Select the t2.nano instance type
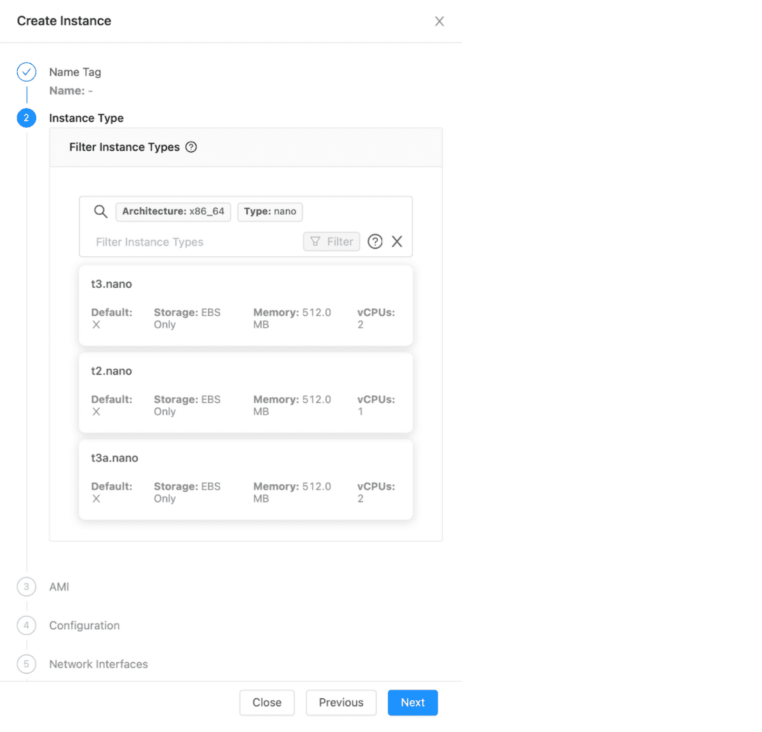762x732 pixels. coord(246,393)
